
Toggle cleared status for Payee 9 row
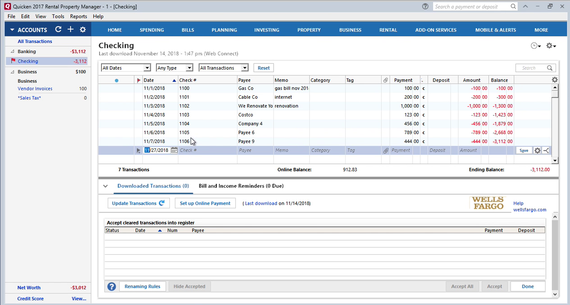(x=424, y=141)
